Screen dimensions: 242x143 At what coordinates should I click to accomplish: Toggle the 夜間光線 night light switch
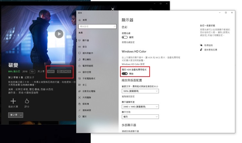(125, 37)
